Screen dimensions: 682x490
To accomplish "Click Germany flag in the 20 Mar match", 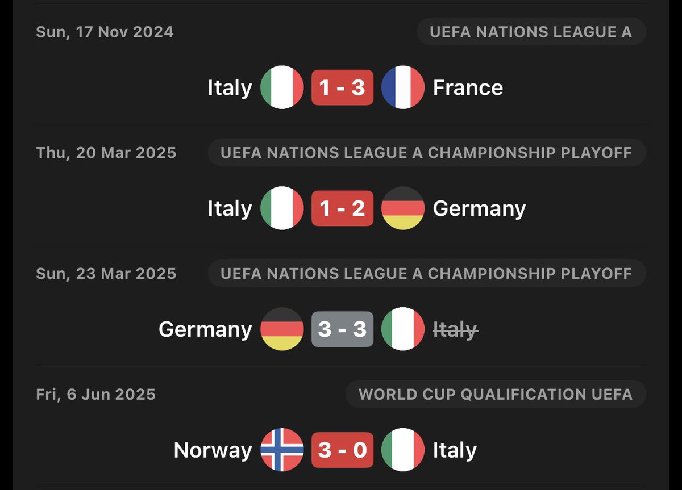I will [403, 208].
